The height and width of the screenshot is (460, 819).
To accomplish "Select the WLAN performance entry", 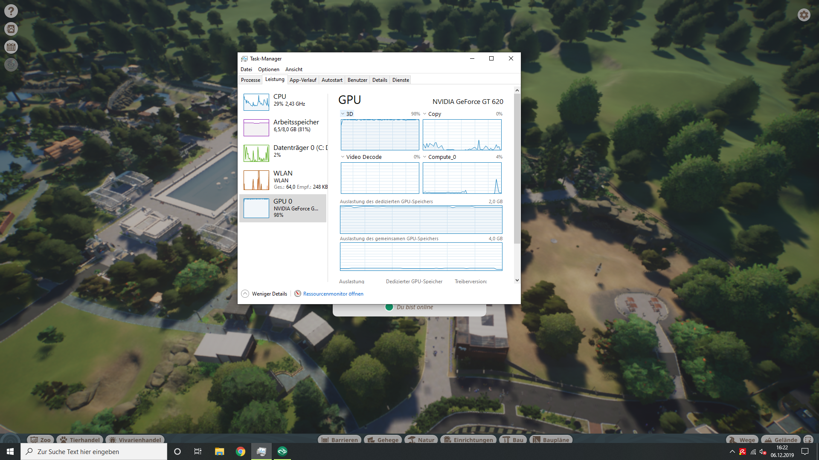I will click(x=283, y=180).
